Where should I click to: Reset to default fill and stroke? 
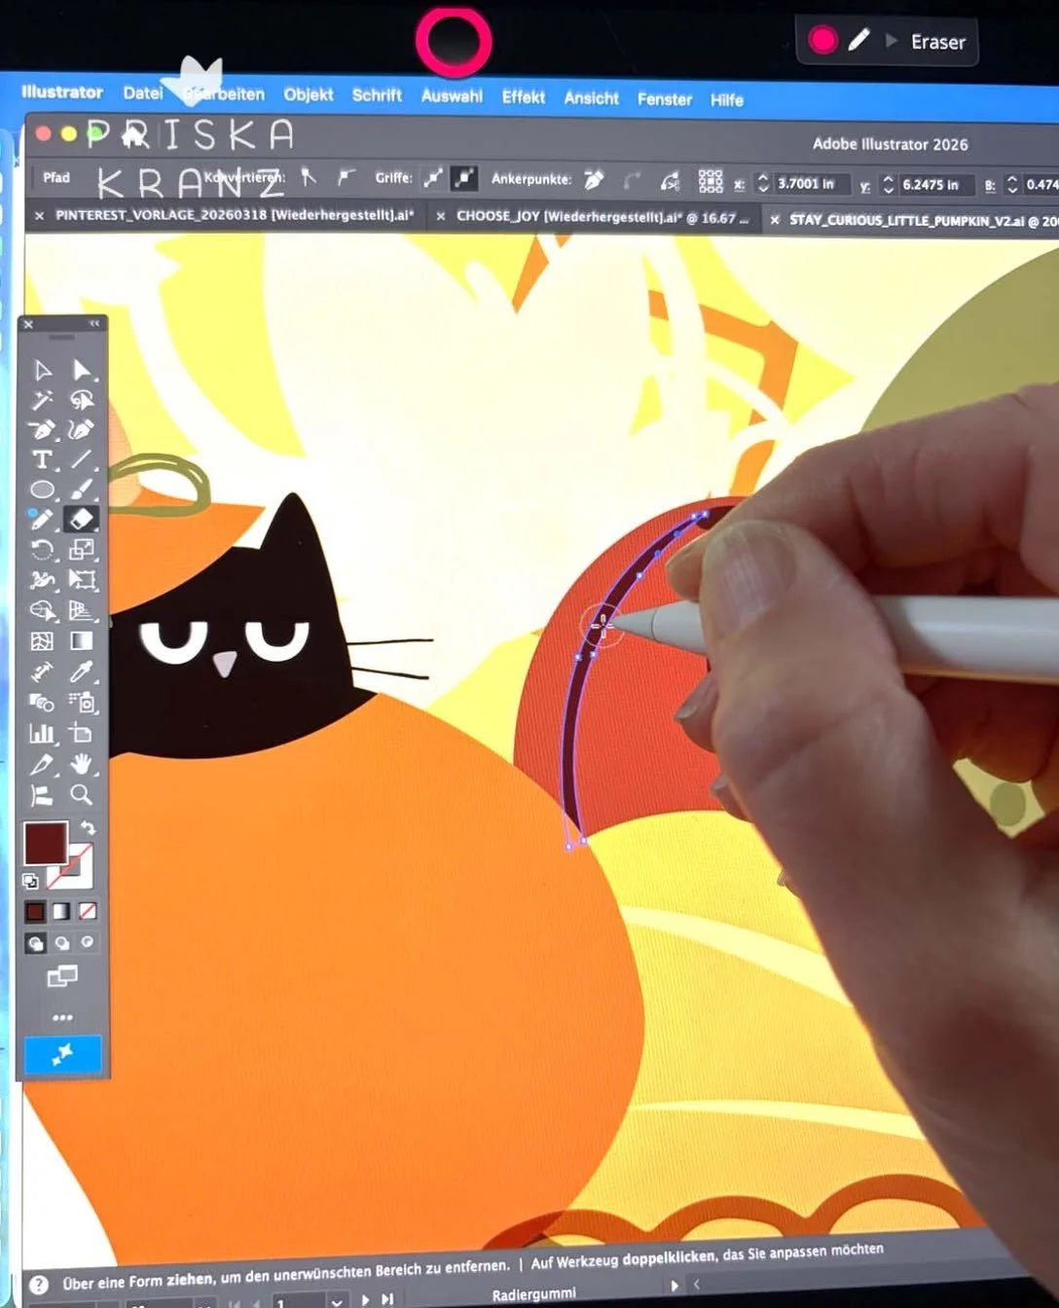tap(30, 882)
